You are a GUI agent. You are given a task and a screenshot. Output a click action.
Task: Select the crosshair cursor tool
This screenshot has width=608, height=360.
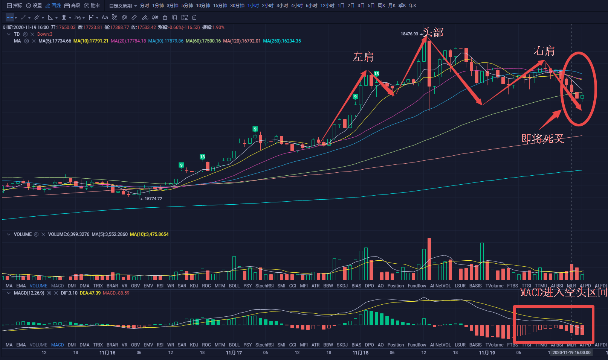coord(9,17)
